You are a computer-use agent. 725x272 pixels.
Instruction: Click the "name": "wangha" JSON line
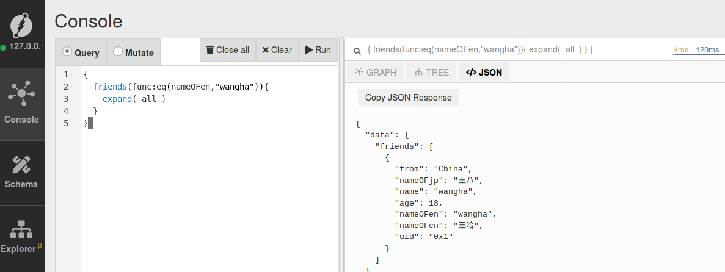click(435, 191)
